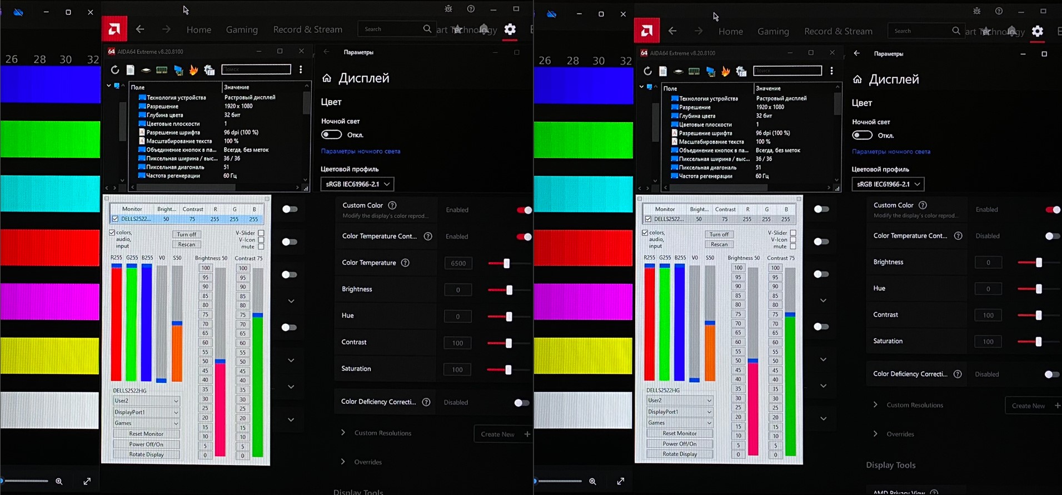1062x495 pixels.
Task: Open the User2 dropdown in right monitor tool
Action: [679, 400]
